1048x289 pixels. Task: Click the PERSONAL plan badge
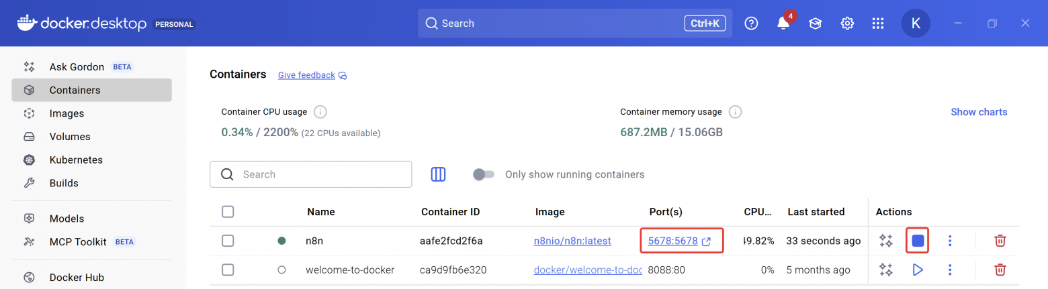tap(175, 24)
